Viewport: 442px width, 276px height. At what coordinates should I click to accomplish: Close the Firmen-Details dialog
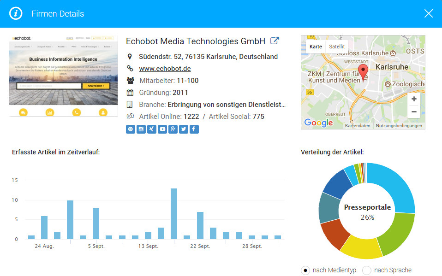click(x=429, y=13)
